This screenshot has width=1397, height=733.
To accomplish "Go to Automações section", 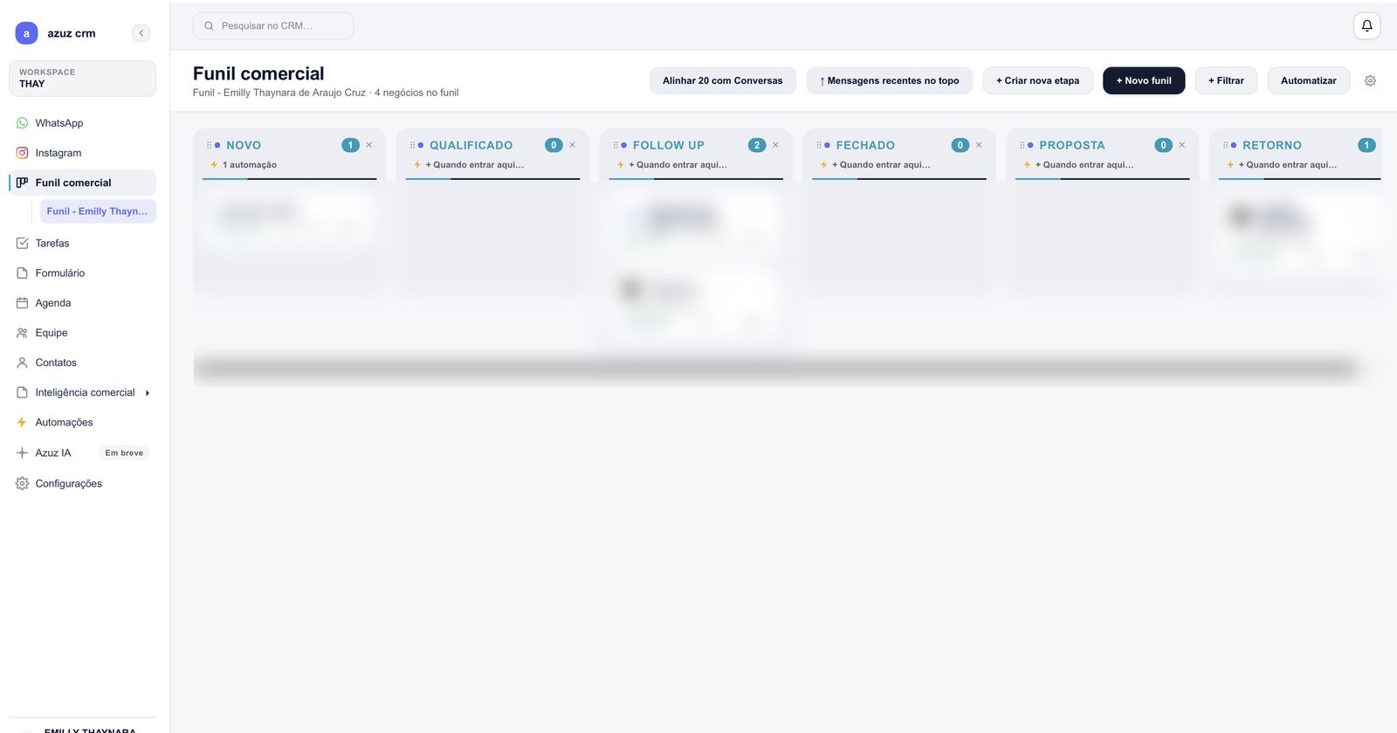I will point(82,422).
